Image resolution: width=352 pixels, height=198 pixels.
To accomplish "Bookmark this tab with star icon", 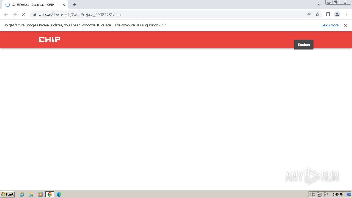I will [317, 14].
